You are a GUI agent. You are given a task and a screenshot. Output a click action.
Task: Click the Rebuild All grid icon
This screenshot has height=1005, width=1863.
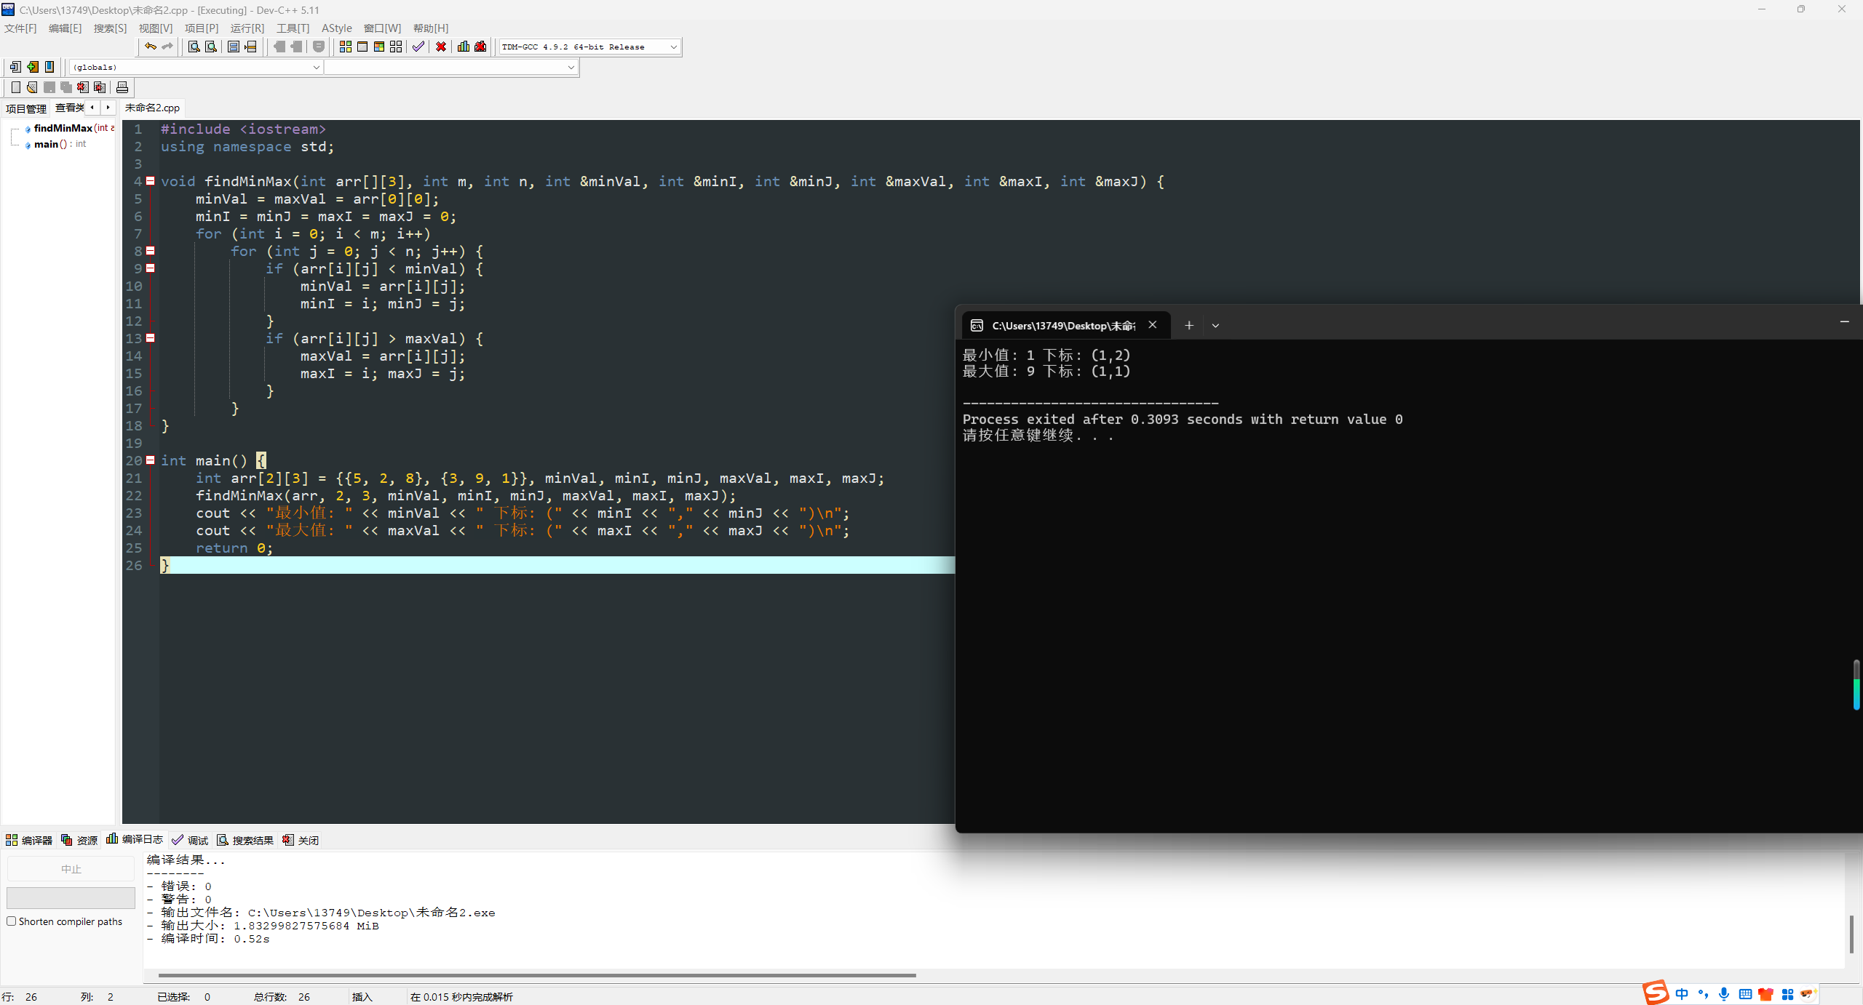click(396, 47)
